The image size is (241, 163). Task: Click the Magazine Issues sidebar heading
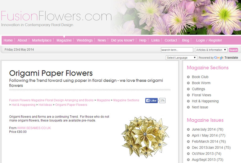pos(205,120)
